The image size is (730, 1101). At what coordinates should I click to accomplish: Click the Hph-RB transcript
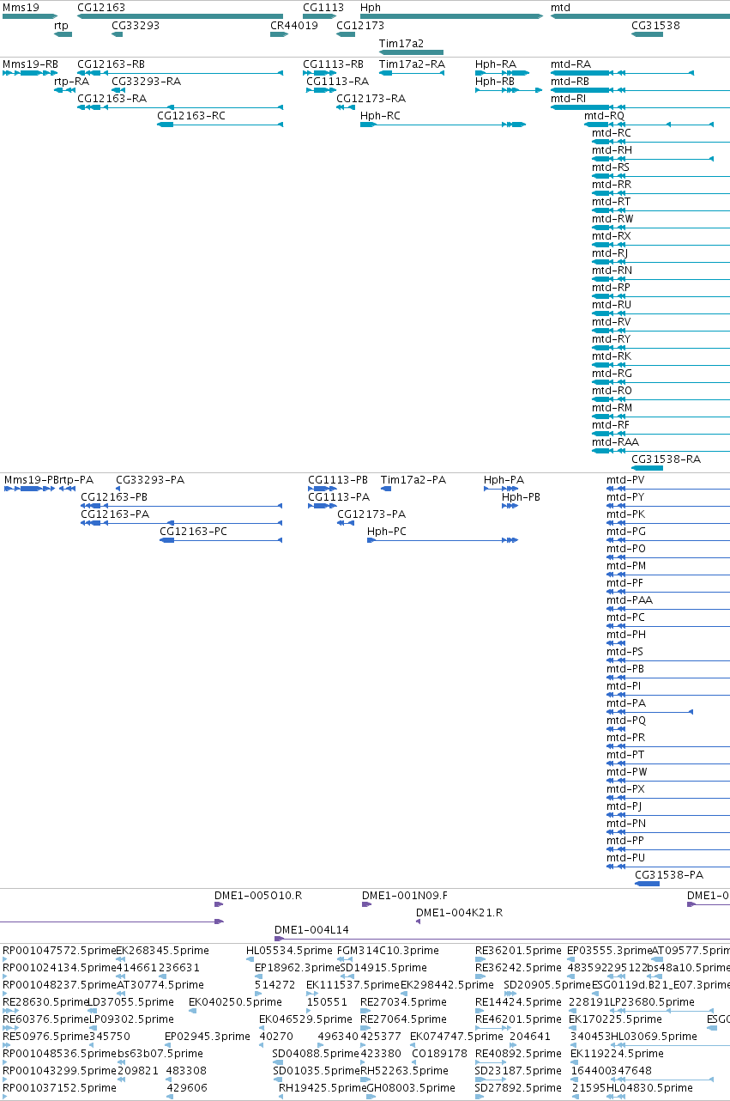click(509, 90)
